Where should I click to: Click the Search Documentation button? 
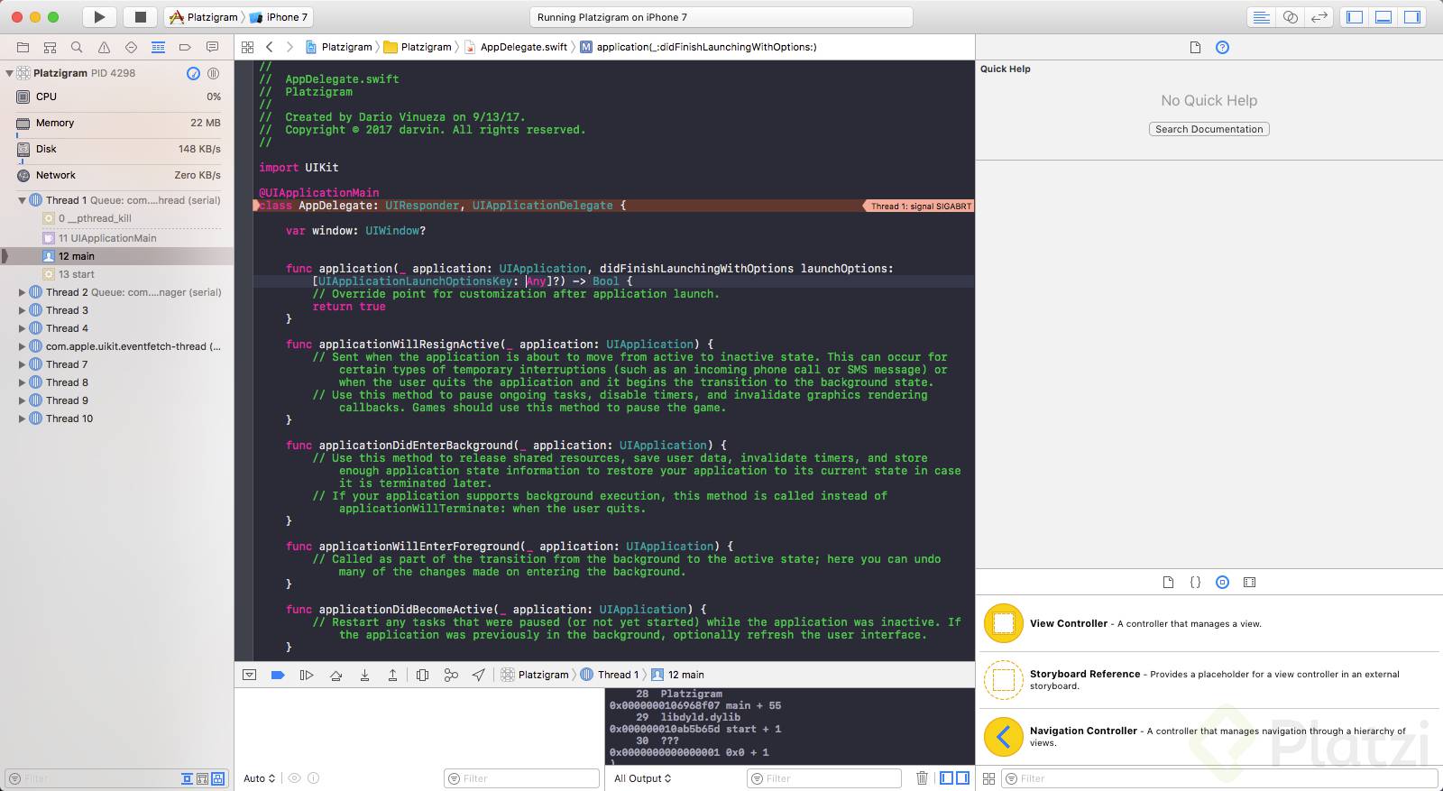point(1209,129)
